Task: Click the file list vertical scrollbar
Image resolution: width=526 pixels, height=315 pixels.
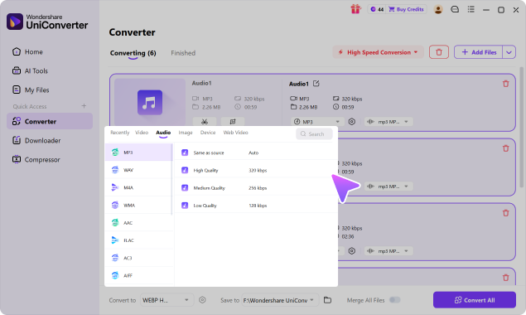Action: (x=521, y=128)
